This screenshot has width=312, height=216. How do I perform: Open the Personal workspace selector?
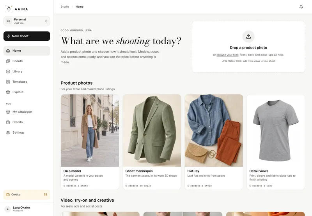tap(27, 21)
